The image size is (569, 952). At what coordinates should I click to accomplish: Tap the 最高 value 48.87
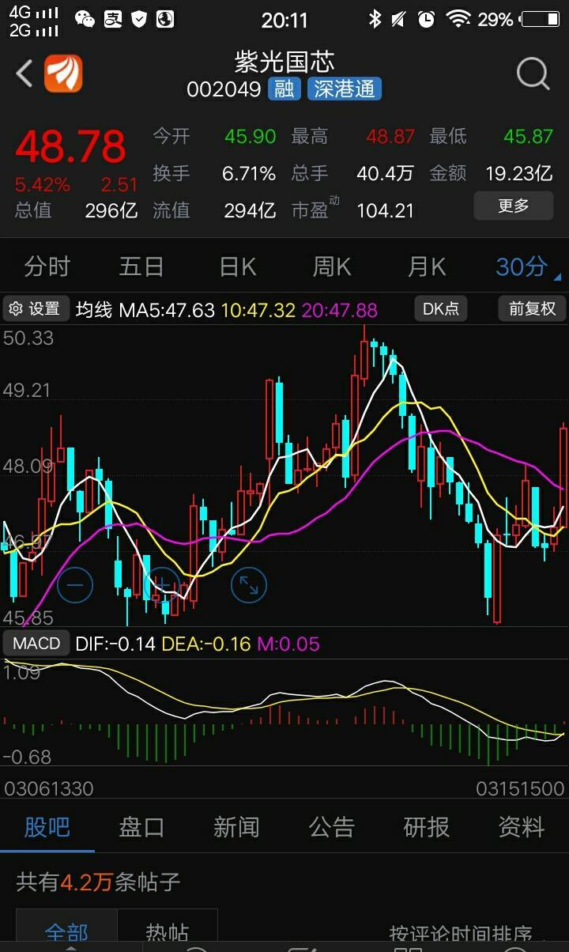pos(390,136)
